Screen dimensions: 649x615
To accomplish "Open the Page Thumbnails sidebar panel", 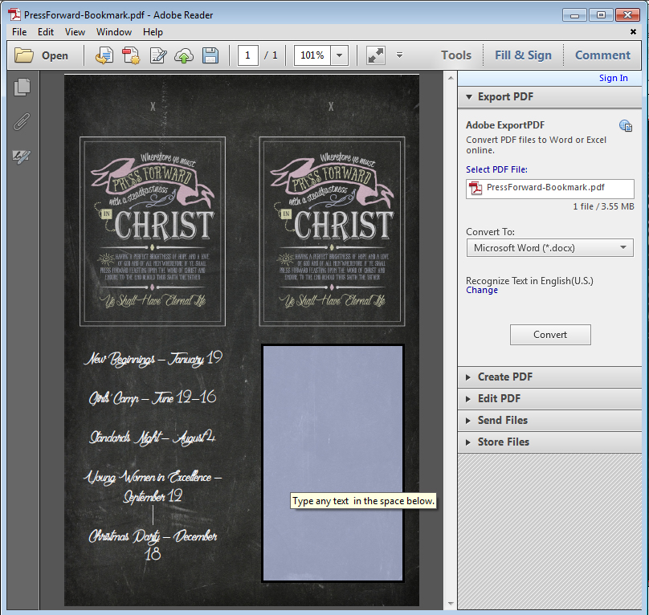I will pos(22,87).
